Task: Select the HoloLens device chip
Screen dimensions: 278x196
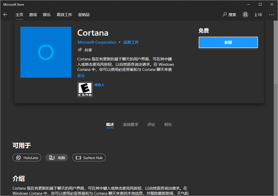Action: point(27,158)
